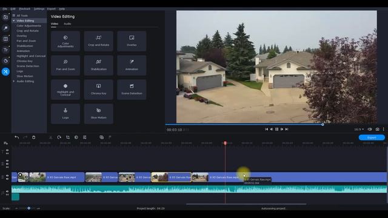
Task: Toggle visibility of the main video track
Action: [x=7, y=176]
